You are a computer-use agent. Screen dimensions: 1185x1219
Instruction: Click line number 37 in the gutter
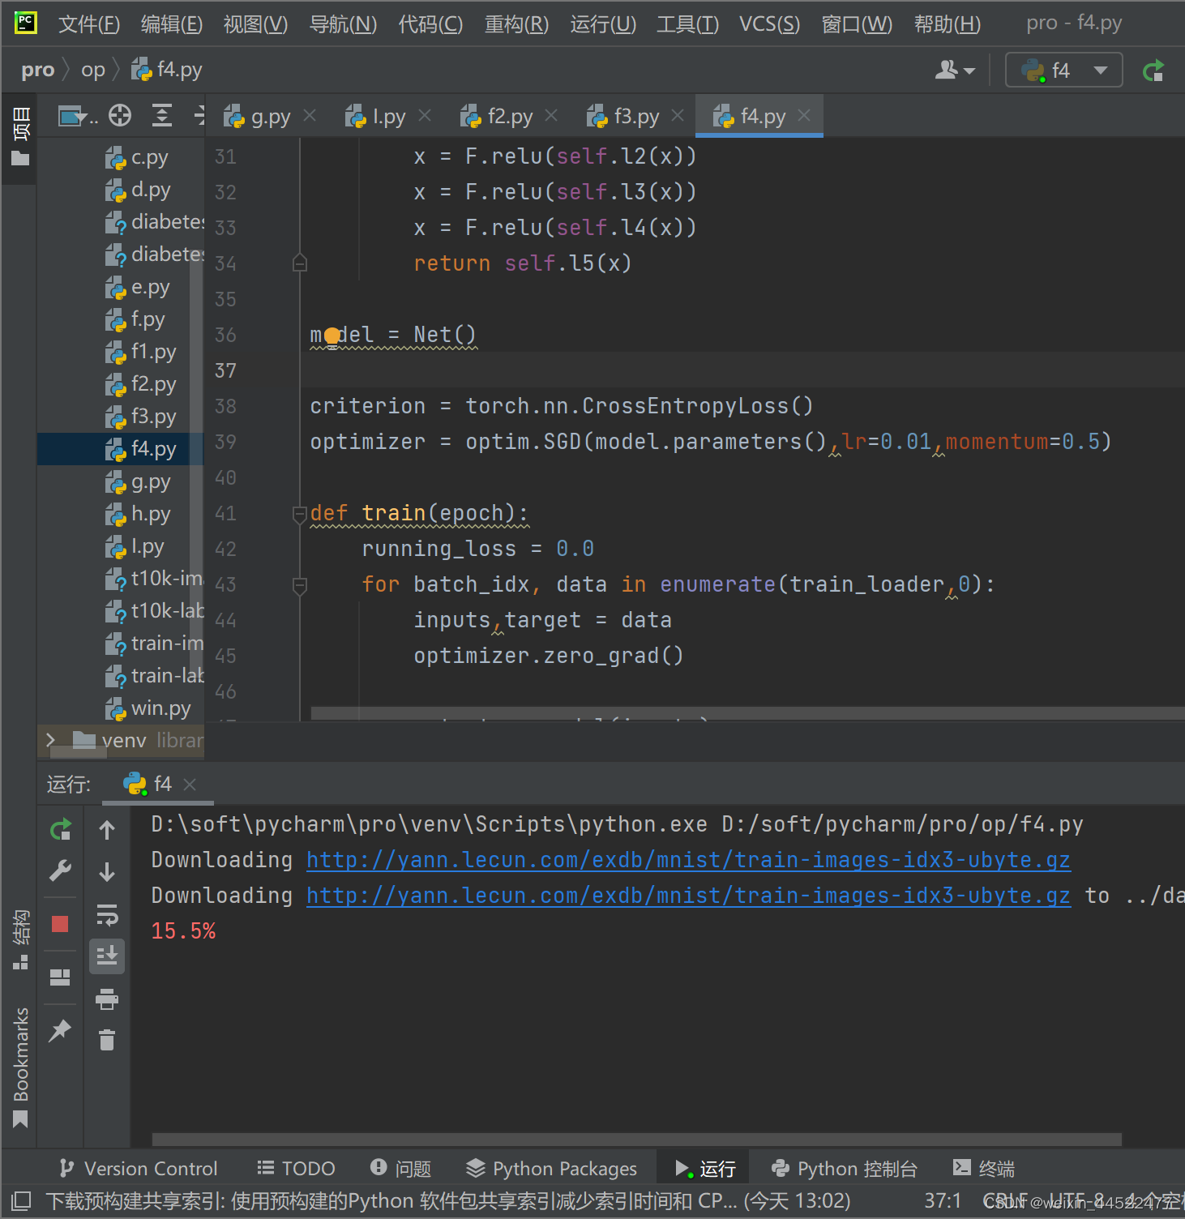[225, 371]
